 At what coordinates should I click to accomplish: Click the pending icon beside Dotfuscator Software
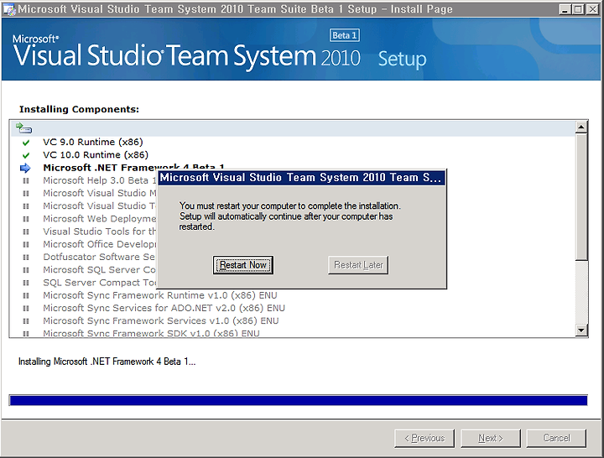pyautogui.click(x=26, y=257)
